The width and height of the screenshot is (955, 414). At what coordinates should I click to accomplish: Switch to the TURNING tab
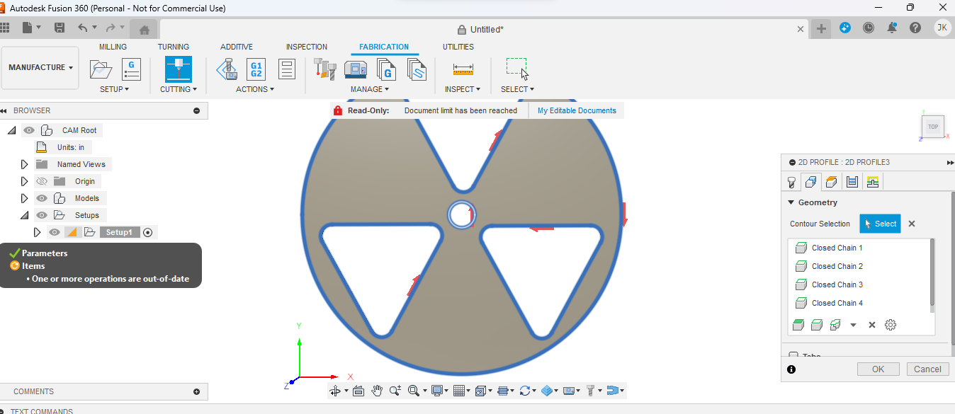point(174,47)
